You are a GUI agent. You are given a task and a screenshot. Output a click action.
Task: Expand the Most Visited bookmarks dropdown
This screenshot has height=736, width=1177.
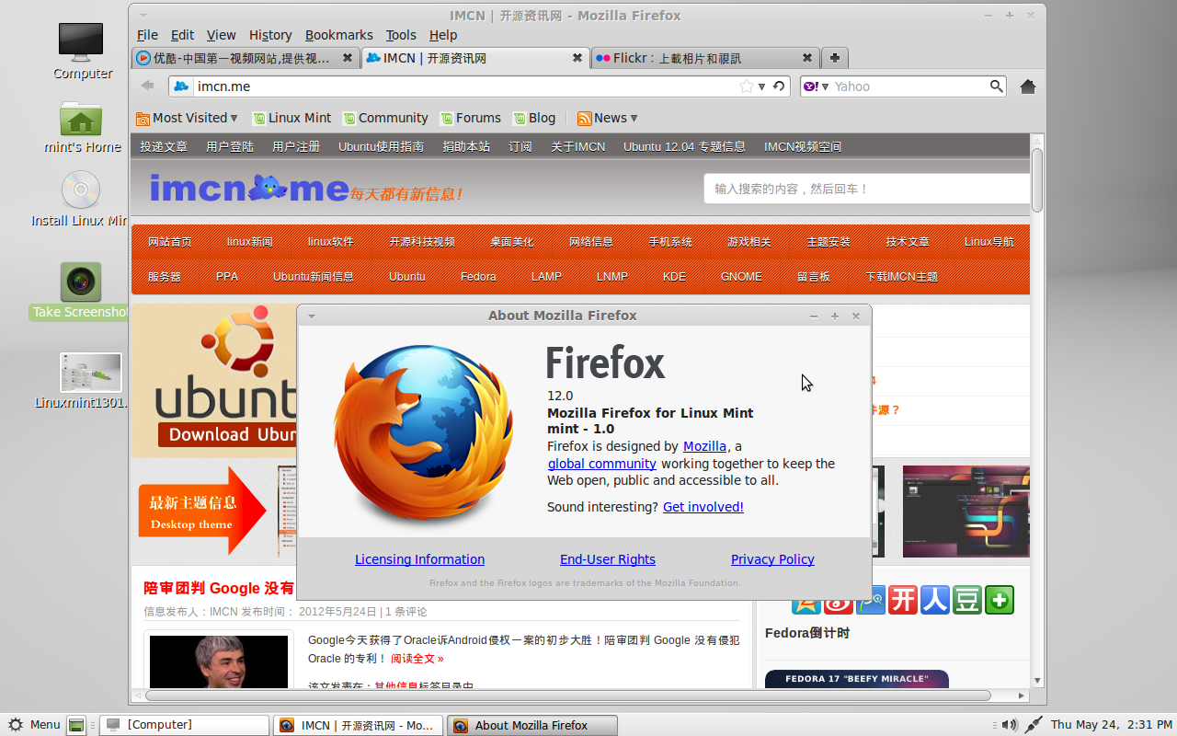187,118
